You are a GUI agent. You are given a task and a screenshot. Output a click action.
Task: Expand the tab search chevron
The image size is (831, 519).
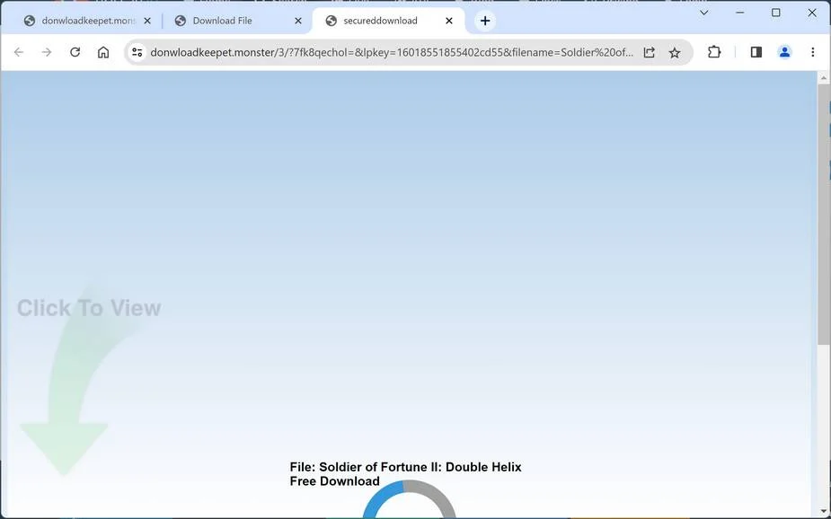(703, 13)
